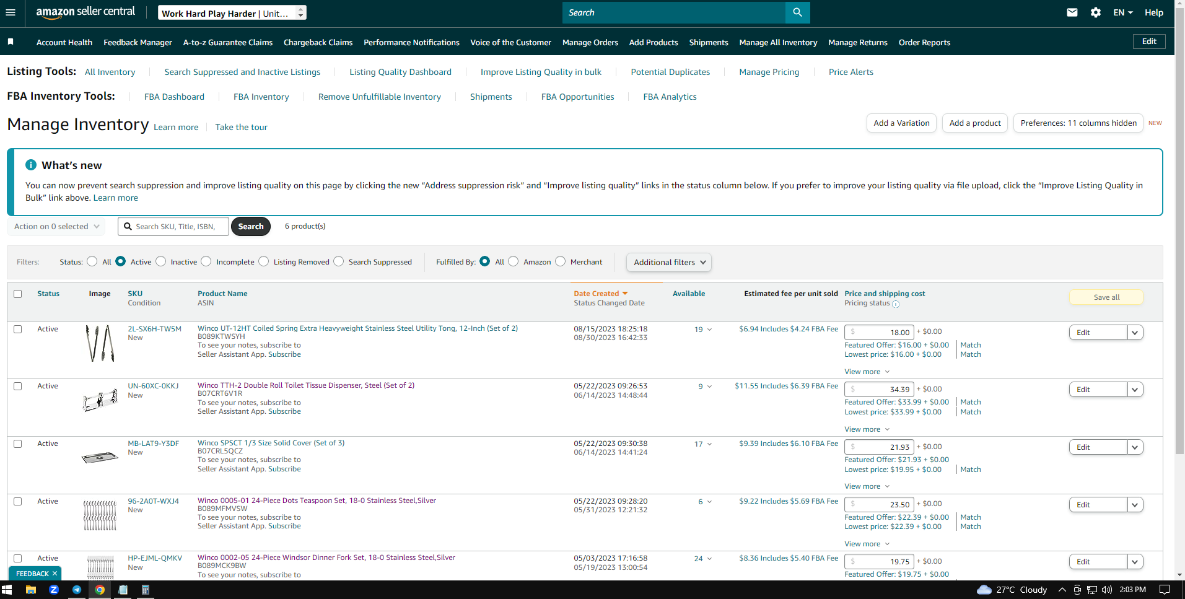Viewport: 1185px width, 599px height.
Task: Select Fulfilled By Merchant radio button
Action: [561, 261]
